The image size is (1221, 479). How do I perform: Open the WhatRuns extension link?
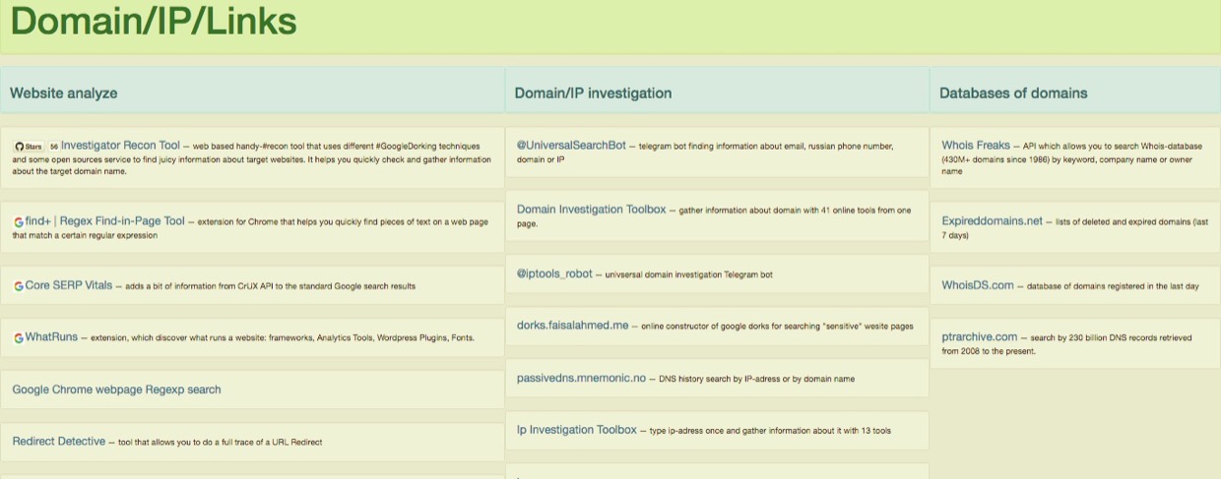51,337
